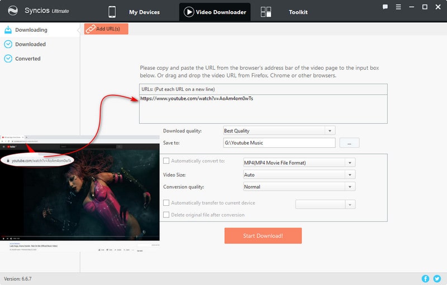Image resolution: width=447 pixels, height=285 pixels.
Task: Click the Version: 6.6.7 status text
Action: [18, 279]
